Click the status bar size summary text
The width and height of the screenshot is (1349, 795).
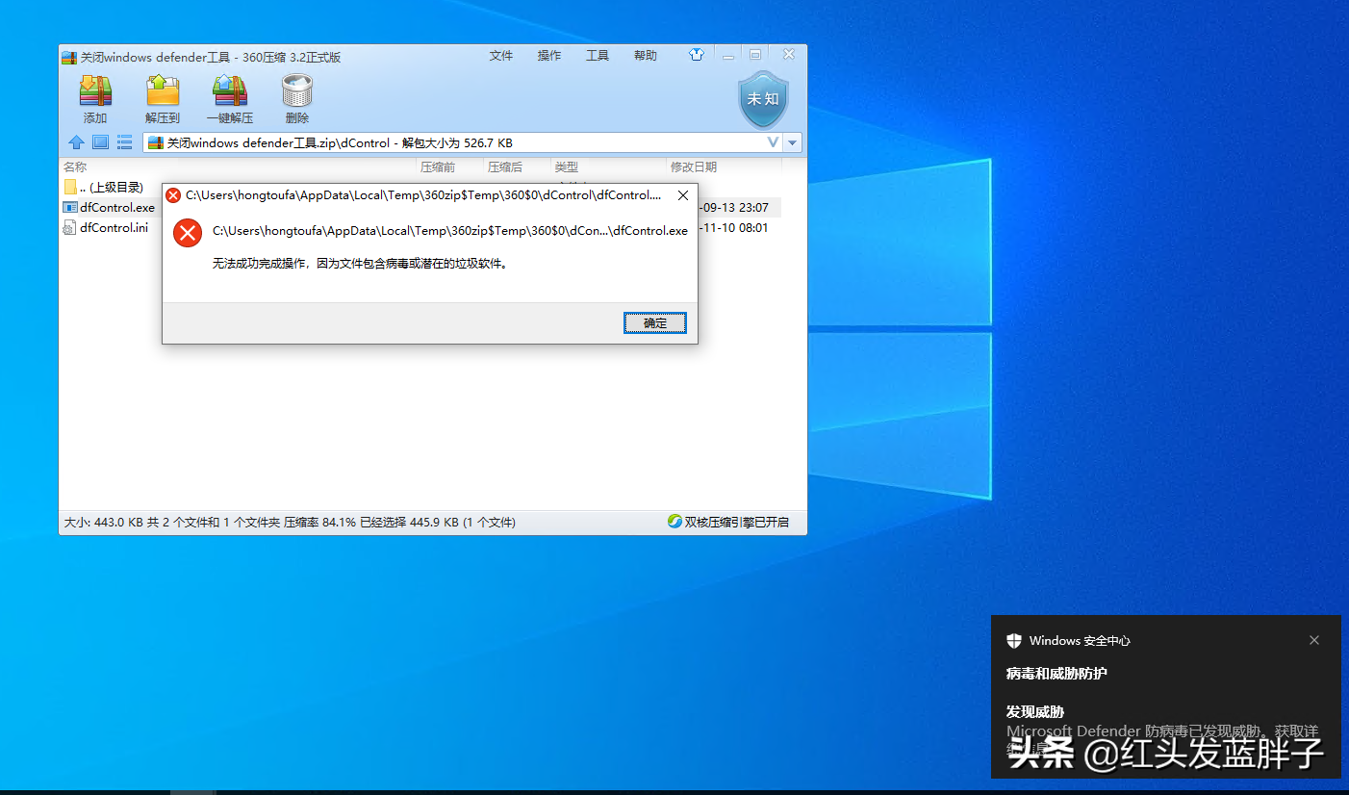pyautogui.click(x=290, y=523)
